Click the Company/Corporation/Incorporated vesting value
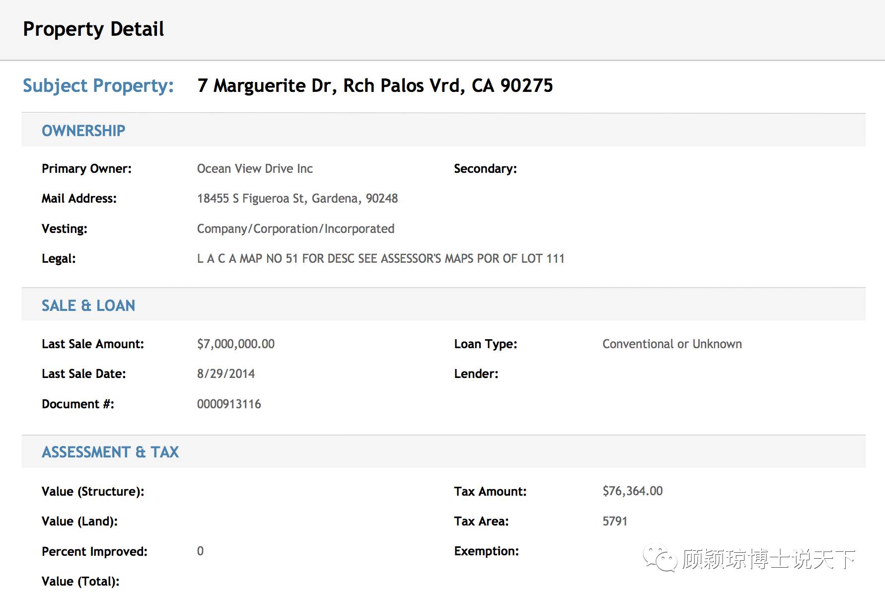 295,229
